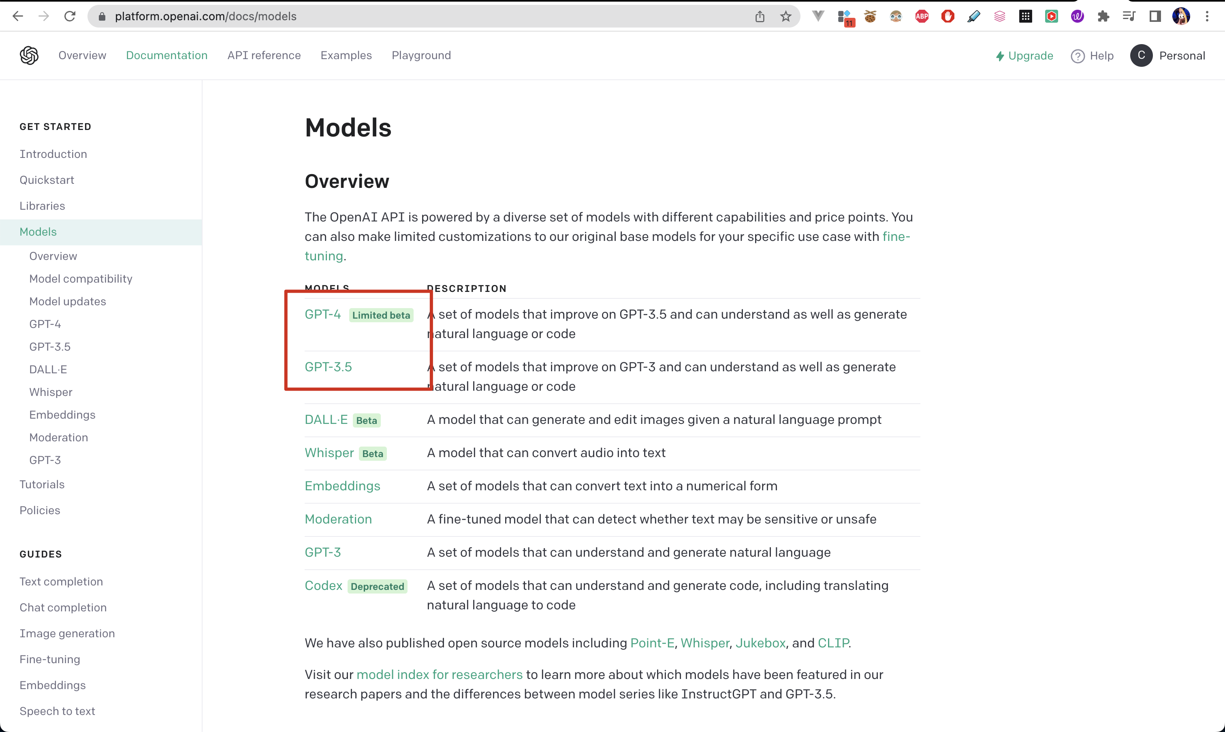
Task: Toggle the browser side panel icon
Action: 1155,16
